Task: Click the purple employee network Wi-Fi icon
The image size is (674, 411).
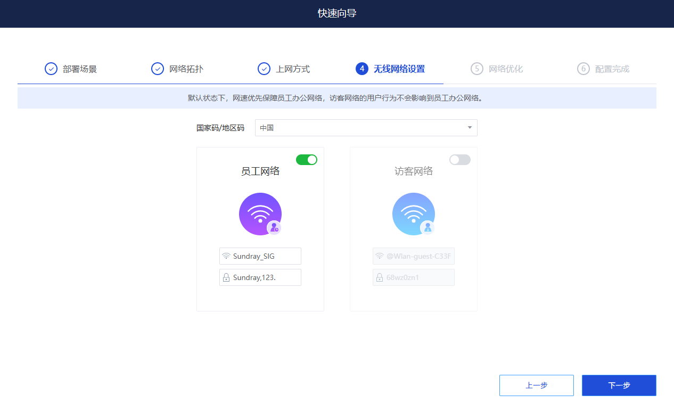Action: 260,214
